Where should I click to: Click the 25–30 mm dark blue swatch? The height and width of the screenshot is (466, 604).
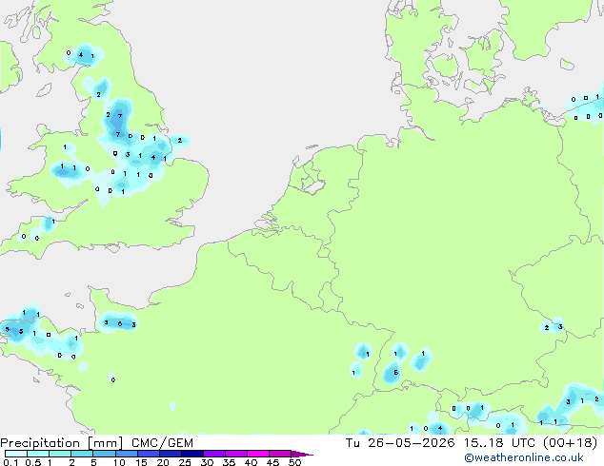click(x=191, y=454)
